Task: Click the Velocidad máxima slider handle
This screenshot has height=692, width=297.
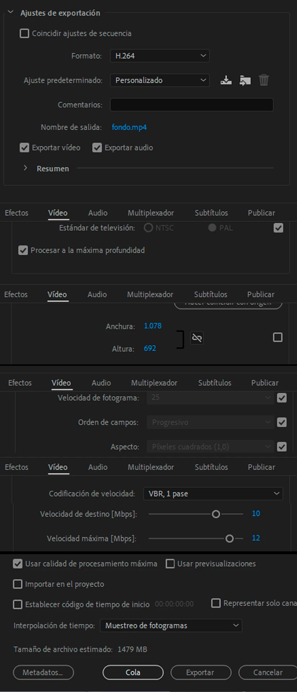Action: tap(229, 538)
